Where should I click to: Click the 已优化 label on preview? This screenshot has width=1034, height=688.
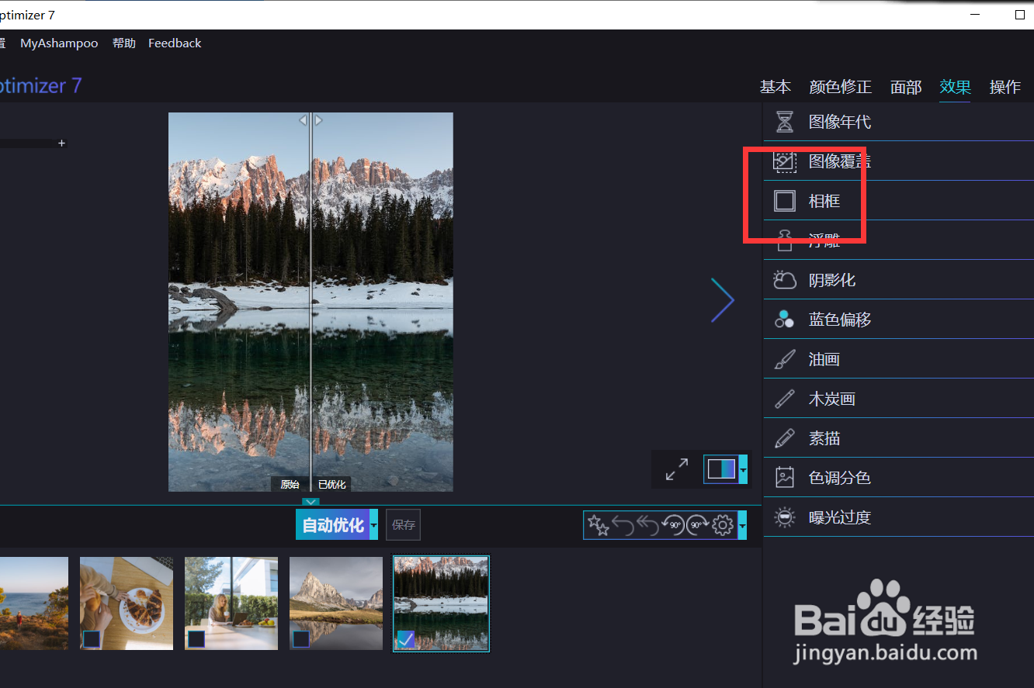[332, 485]
